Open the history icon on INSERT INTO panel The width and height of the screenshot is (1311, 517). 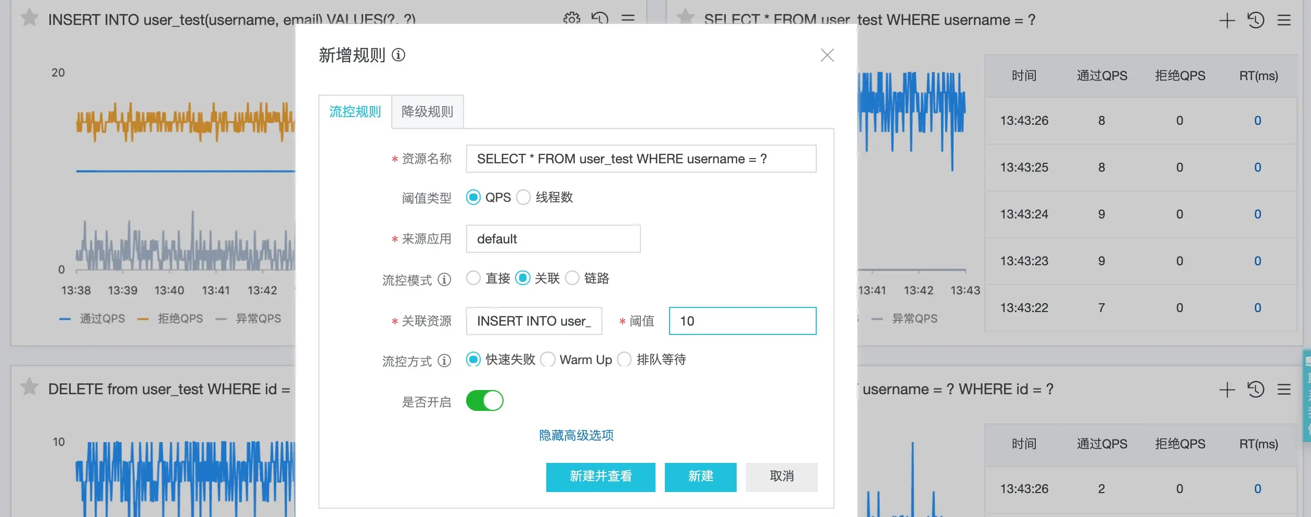600,19
